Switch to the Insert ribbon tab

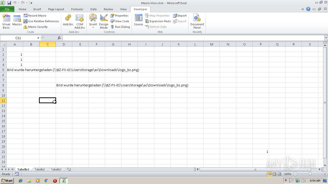pyautogui.click(x=37, y=9)
